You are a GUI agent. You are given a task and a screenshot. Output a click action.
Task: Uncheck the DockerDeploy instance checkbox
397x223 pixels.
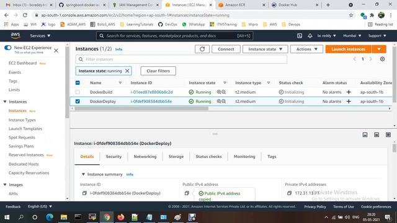[78, 102]
